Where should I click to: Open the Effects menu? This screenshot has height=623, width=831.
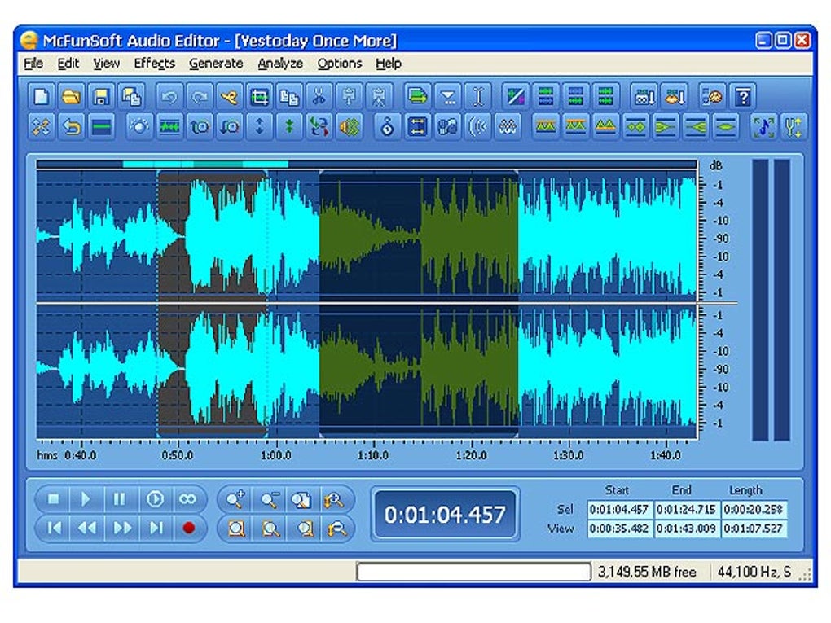tap(154, 64)
